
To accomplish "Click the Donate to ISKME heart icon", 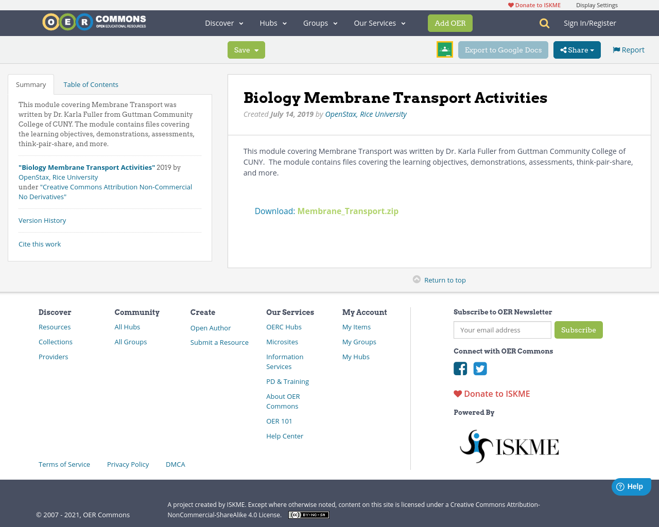I will [457, 393].
